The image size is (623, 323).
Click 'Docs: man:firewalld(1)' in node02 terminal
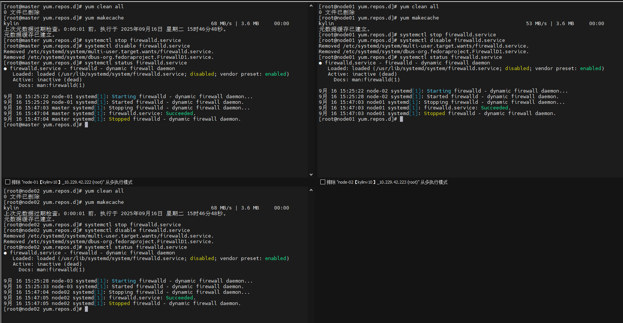[52, 270]
